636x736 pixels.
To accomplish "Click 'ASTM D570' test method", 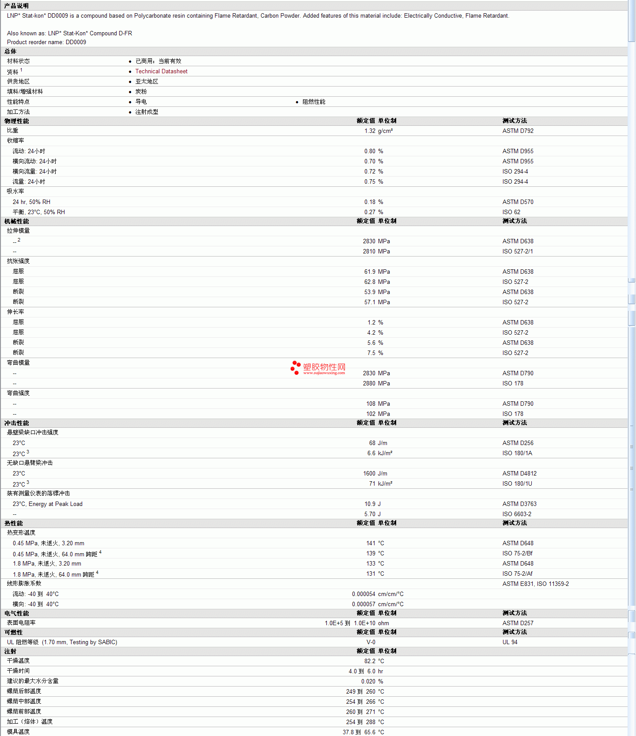I will 518,202.
